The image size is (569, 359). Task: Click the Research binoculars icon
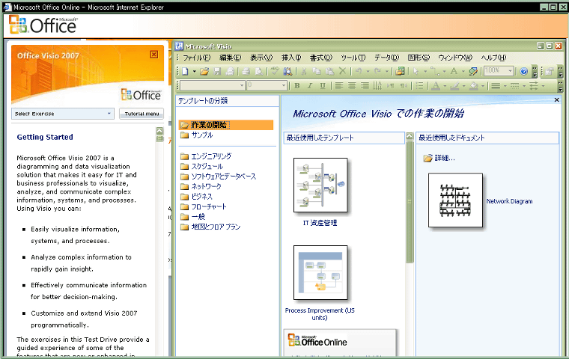pyautogui.click(x=287, y=71)
